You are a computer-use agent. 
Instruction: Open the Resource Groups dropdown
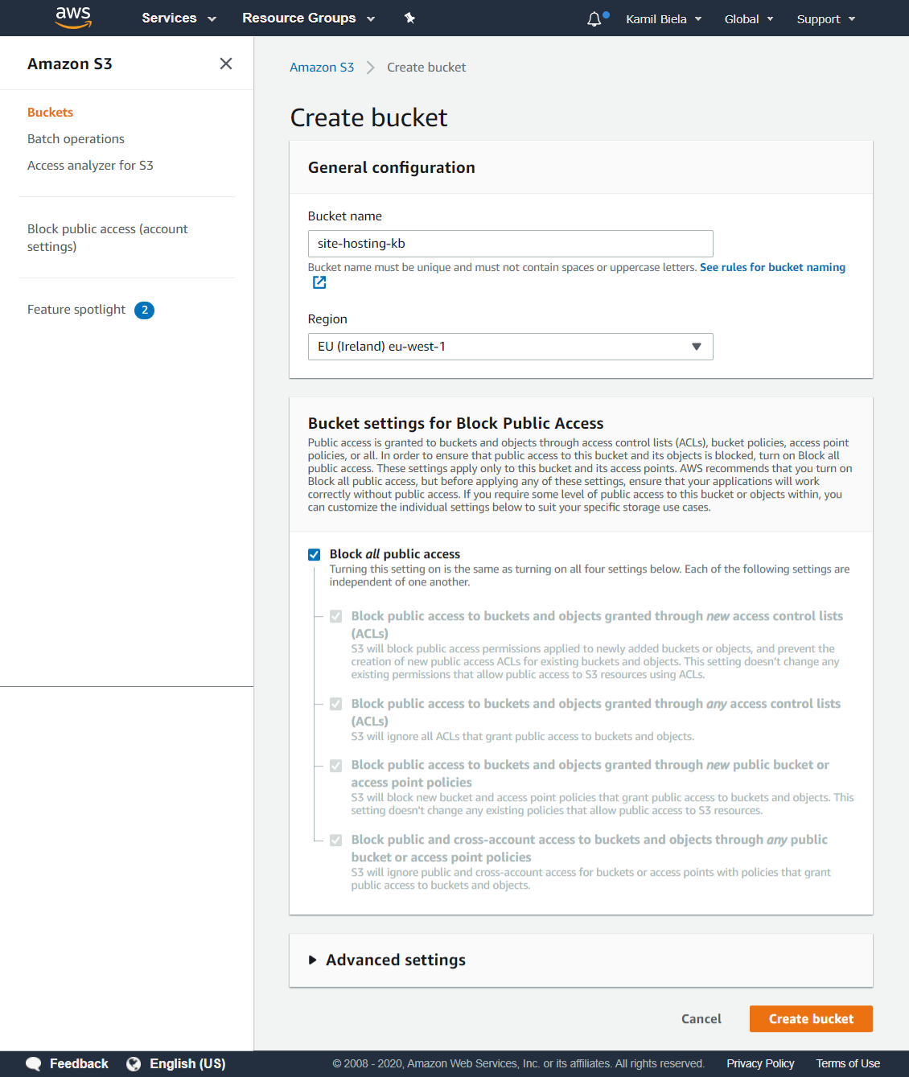[x=308, y=18]
